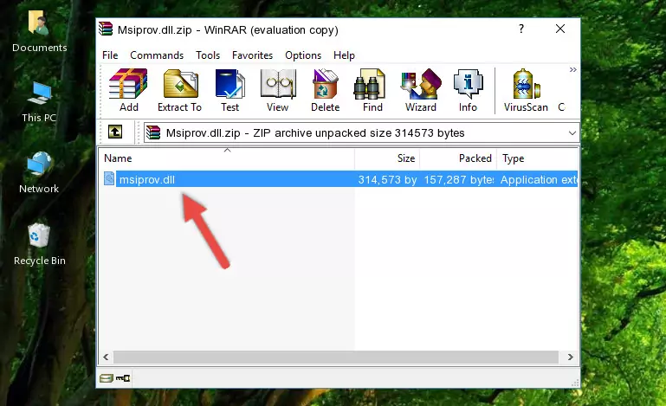Show archive Info
The width and height of the screenshot is (666, 406).
pyautogui.click(x=468, y=90)
